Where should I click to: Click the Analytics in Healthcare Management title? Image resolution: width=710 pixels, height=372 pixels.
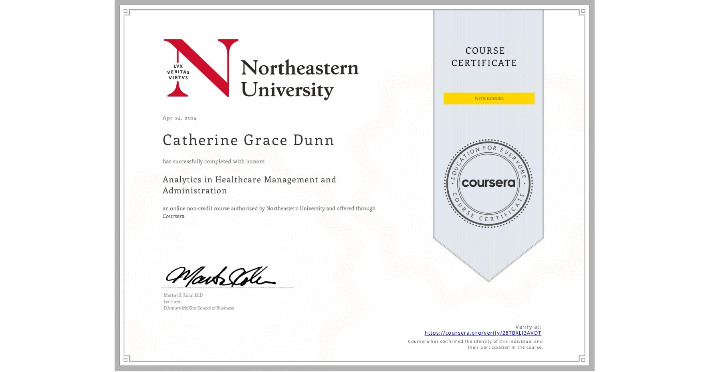pos(249,185)
